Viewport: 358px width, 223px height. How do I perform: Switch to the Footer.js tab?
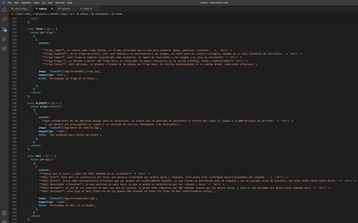click(66, 9)
